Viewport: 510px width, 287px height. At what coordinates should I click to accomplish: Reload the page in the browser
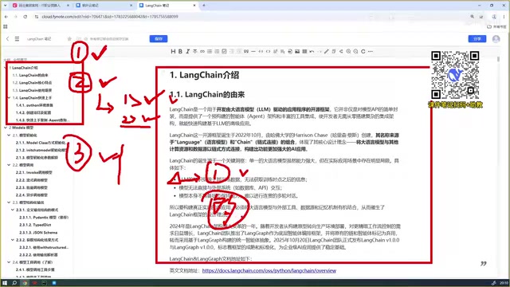(x=25, y=16)
